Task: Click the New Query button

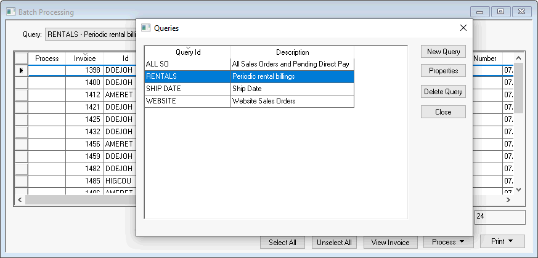Action: pyautogui.click(x=443, y=52)
